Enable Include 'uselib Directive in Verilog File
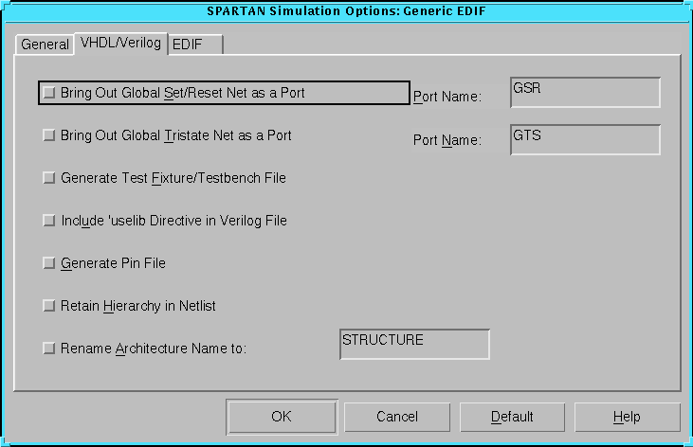Image resolution: width=693 pixels, height=447 pixels. pyautogui.click(x=49, y=221)
